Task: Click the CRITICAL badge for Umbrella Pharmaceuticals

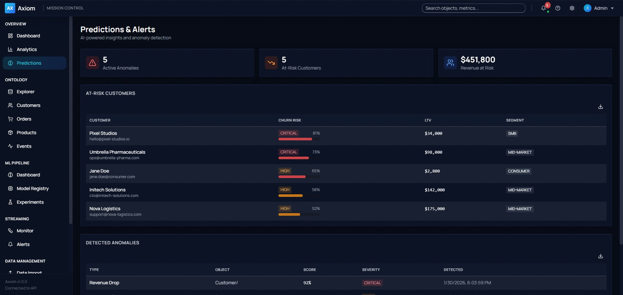Action: 289,152
